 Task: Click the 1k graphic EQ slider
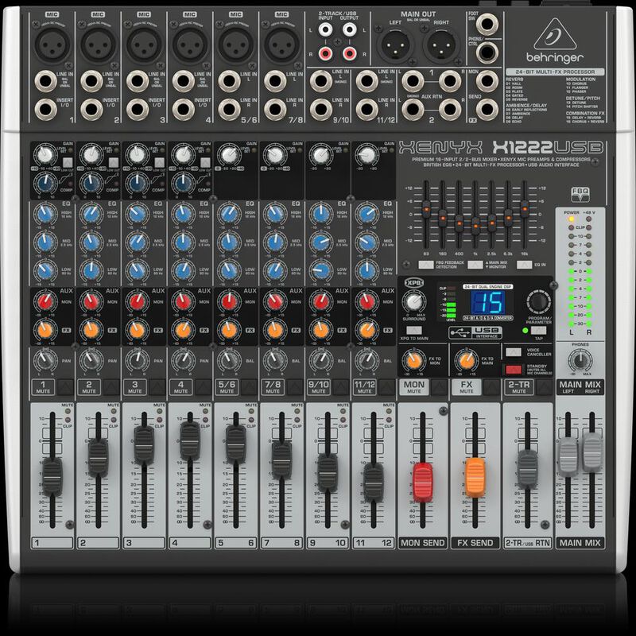coord(475,226)
